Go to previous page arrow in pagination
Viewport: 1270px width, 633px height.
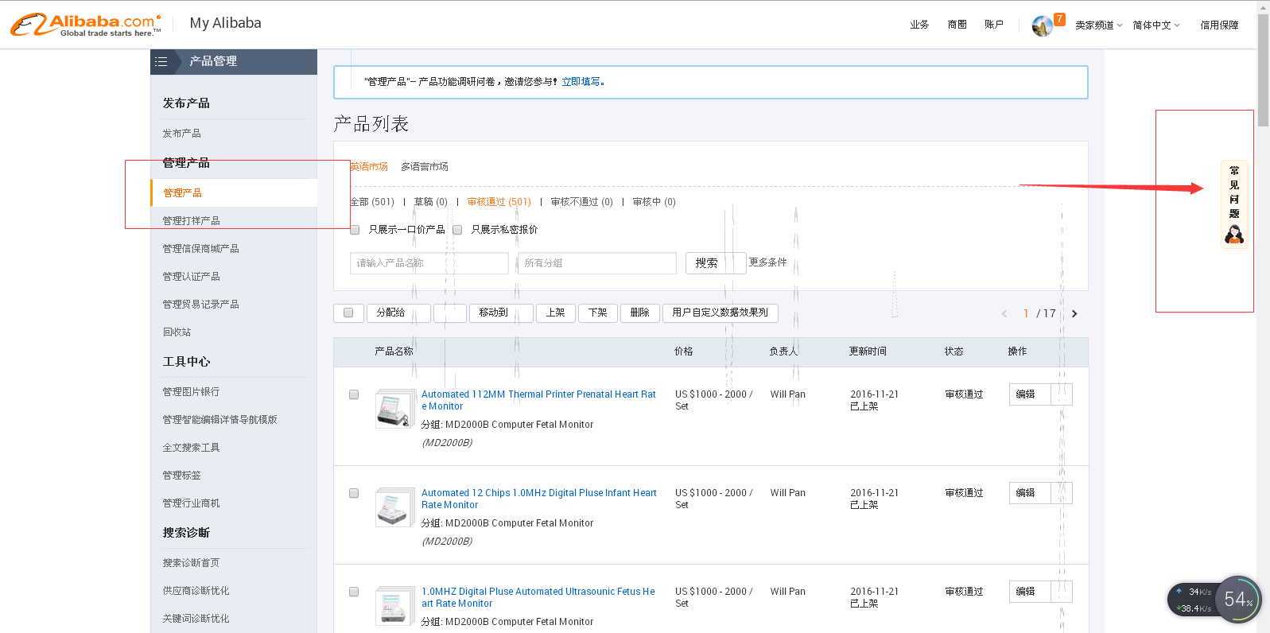click(1004, 313)
